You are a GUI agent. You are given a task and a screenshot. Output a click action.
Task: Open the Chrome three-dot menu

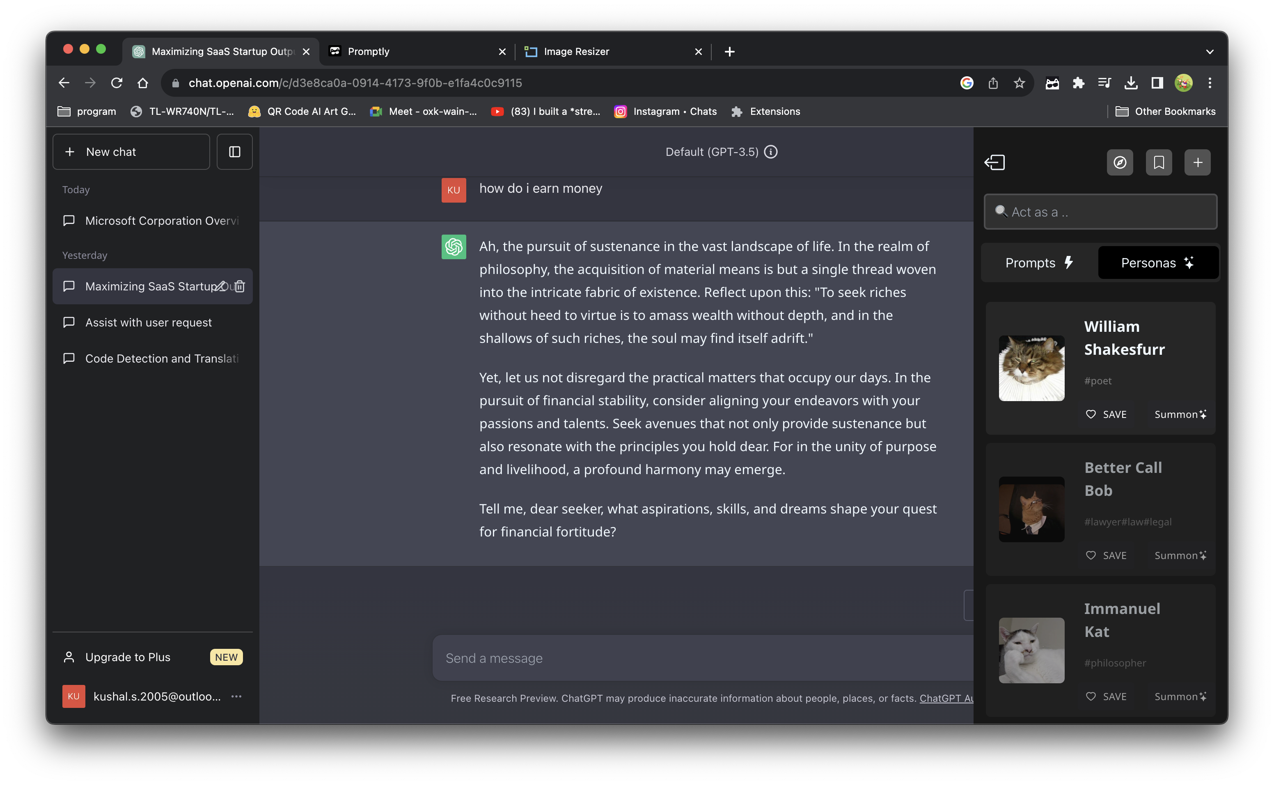coord(1210,83)
